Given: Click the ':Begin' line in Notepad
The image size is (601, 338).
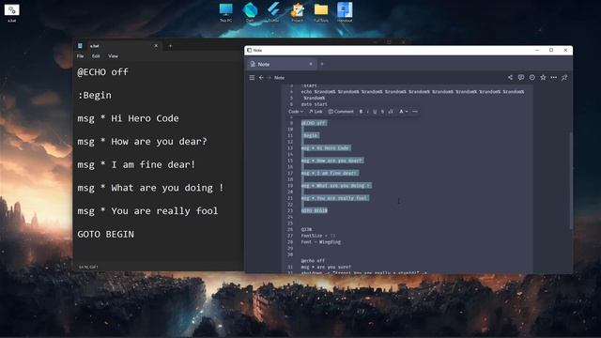Looking at the screenshot, I should [x=94, y=95].
